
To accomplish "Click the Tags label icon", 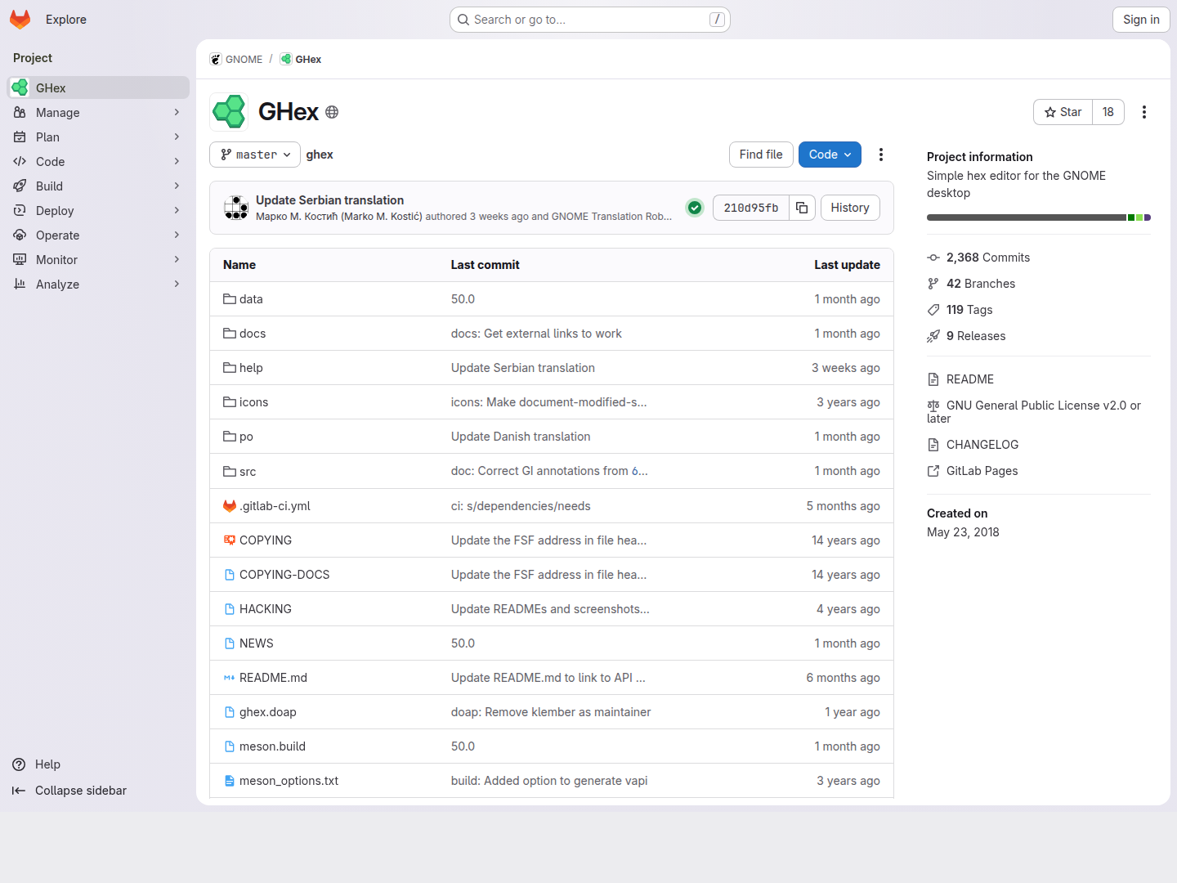I will 933,310.
